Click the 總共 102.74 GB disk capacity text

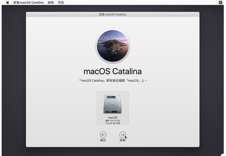(112, 121)
